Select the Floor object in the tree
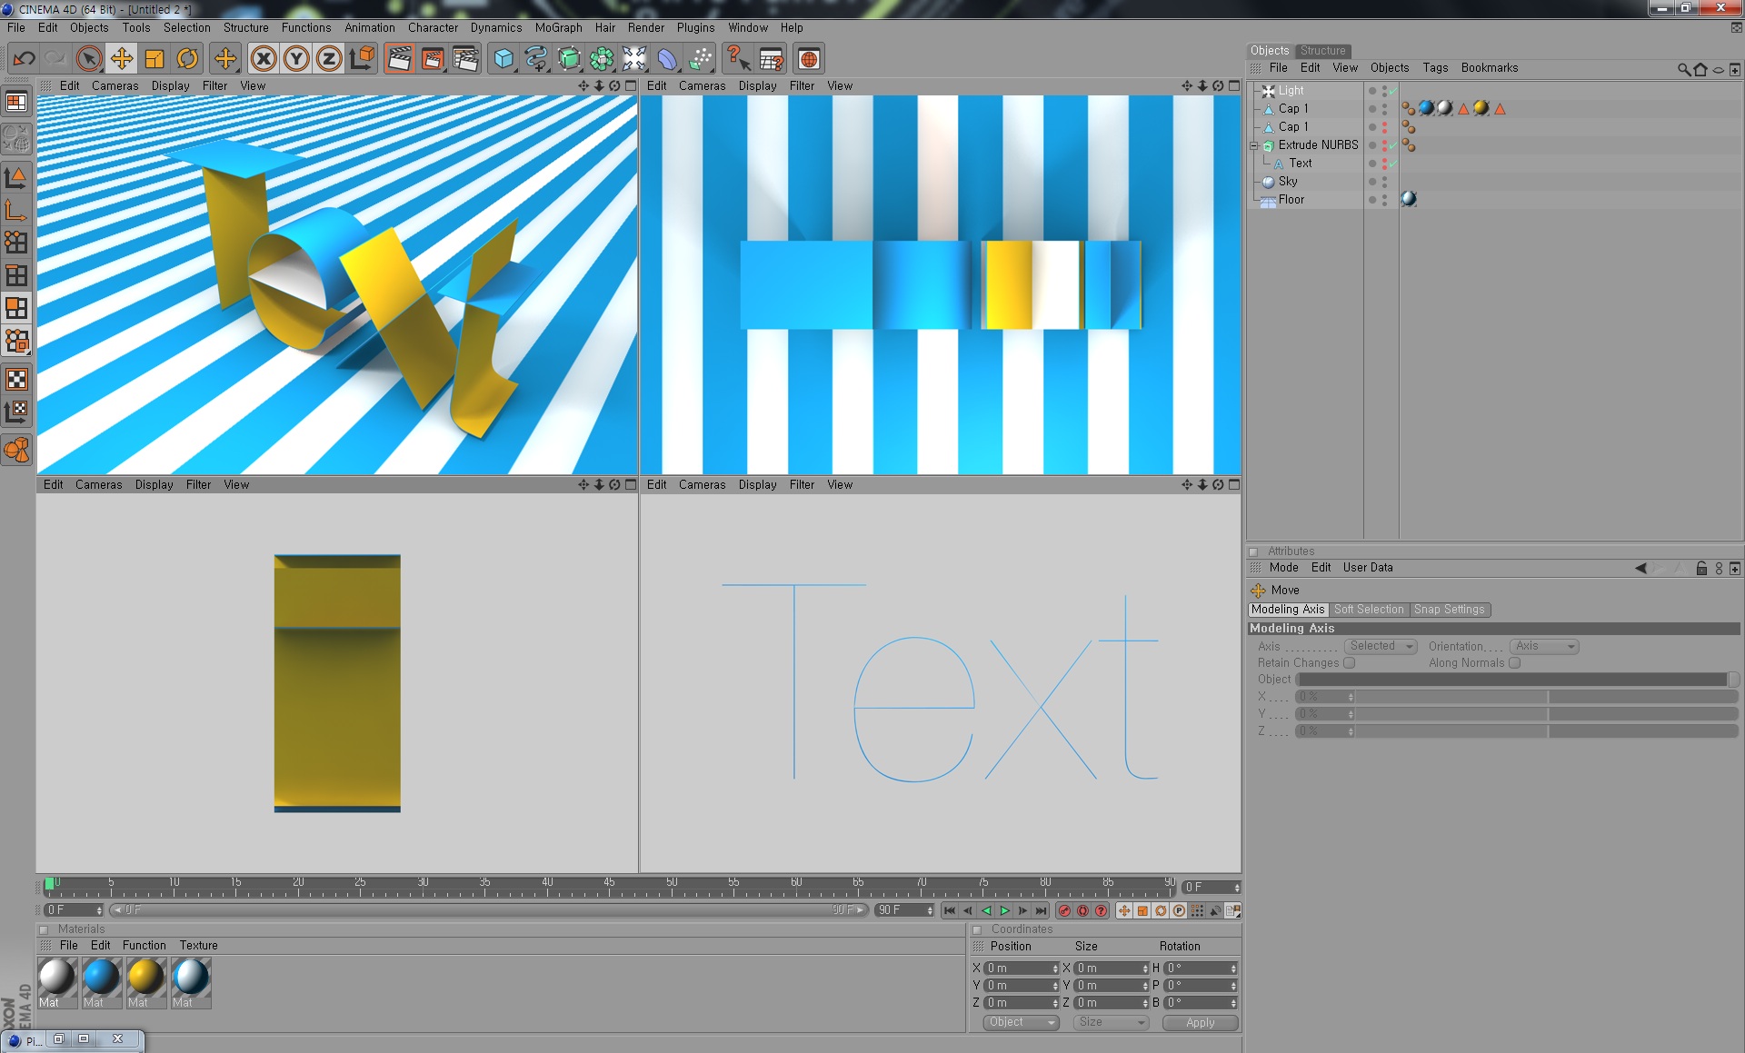1745x1053 pixels. [1291, 200]
